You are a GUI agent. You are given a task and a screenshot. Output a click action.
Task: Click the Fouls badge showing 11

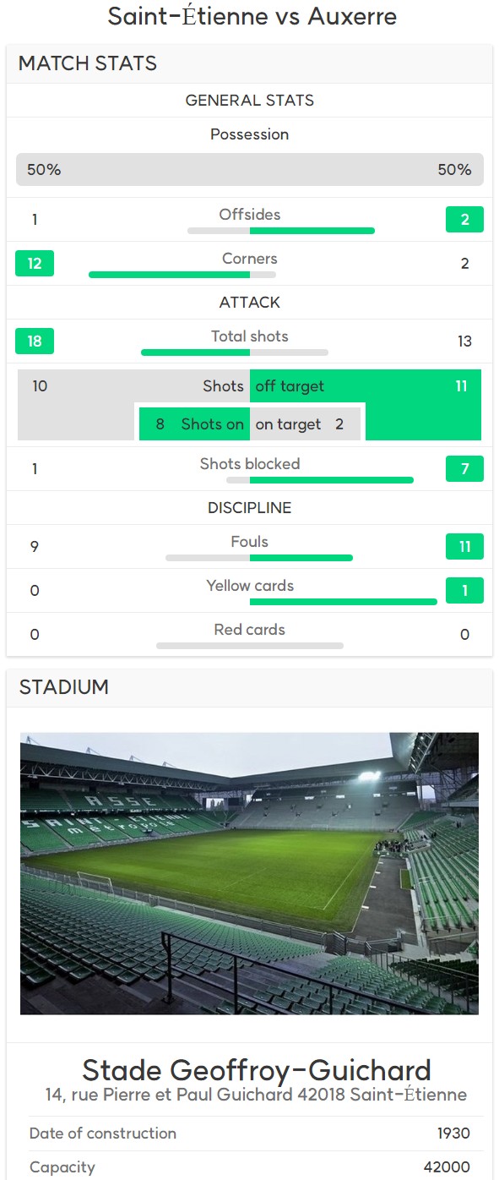[x=464, y=546]
